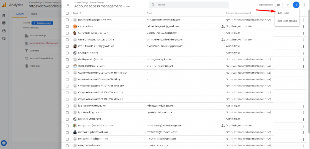
Task: Switch to the USER tab
Action: (34, 14)
